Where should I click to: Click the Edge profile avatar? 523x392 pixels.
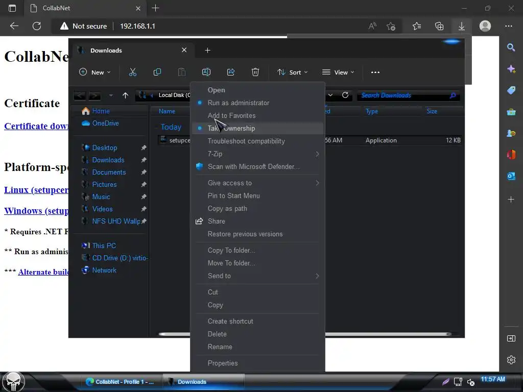click(x=485, y=26)
